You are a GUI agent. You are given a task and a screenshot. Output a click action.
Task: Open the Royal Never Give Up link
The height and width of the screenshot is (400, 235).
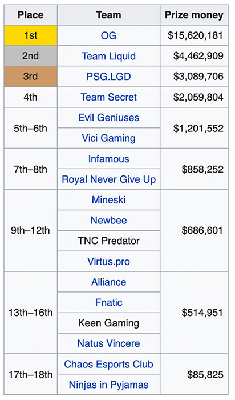pos(109,179)
